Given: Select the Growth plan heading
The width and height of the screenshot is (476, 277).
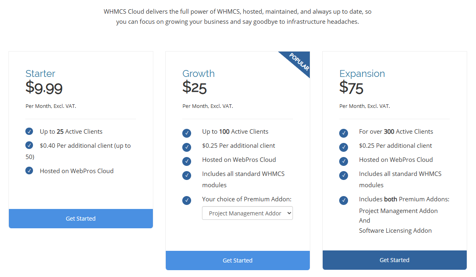Looking at the screenshot, I should coord(198,74).
